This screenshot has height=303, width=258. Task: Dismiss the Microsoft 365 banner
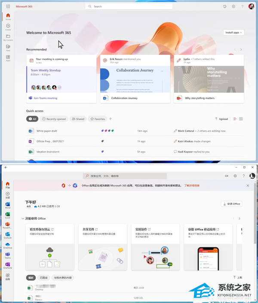248,186
